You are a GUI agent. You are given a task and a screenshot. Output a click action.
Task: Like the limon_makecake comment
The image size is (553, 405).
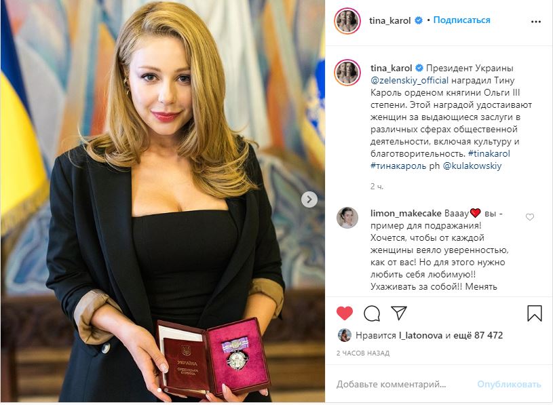point(530,217)
